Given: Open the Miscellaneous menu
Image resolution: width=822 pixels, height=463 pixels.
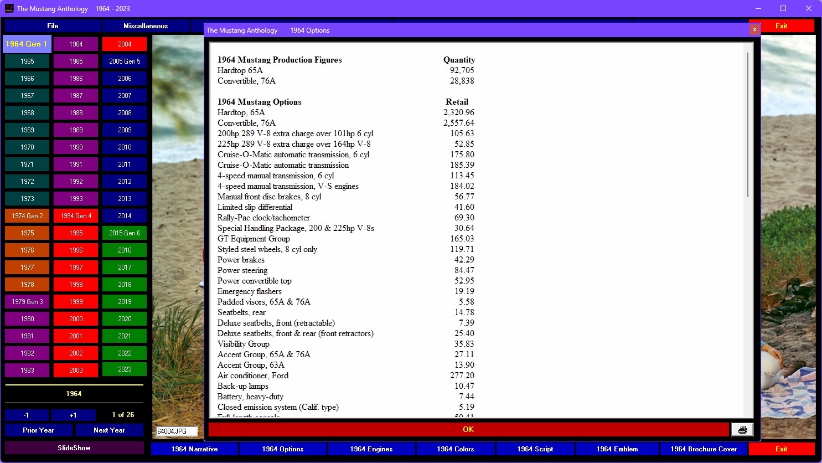Looking at the screenshot, I should [x=146, y=26].
